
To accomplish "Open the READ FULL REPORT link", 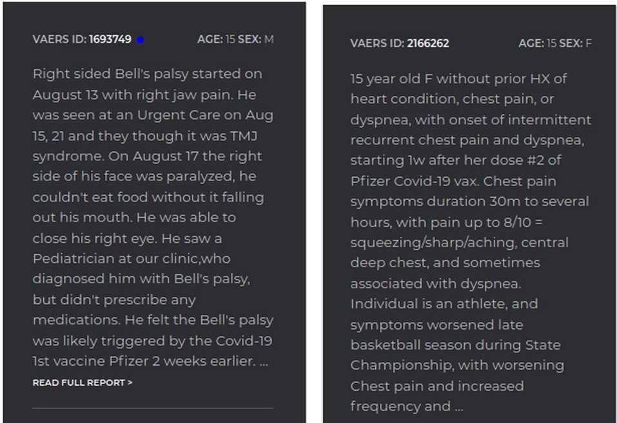I will tap(83, 382).
